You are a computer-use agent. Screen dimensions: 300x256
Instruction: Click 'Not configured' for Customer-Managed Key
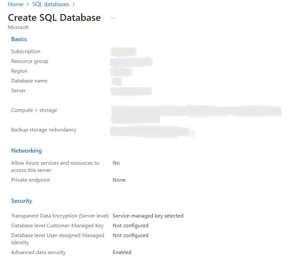pos(130,226)
